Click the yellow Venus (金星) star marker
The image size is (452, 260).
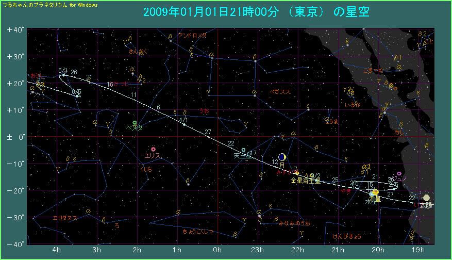pyautogui.click(x=297, y=174)
